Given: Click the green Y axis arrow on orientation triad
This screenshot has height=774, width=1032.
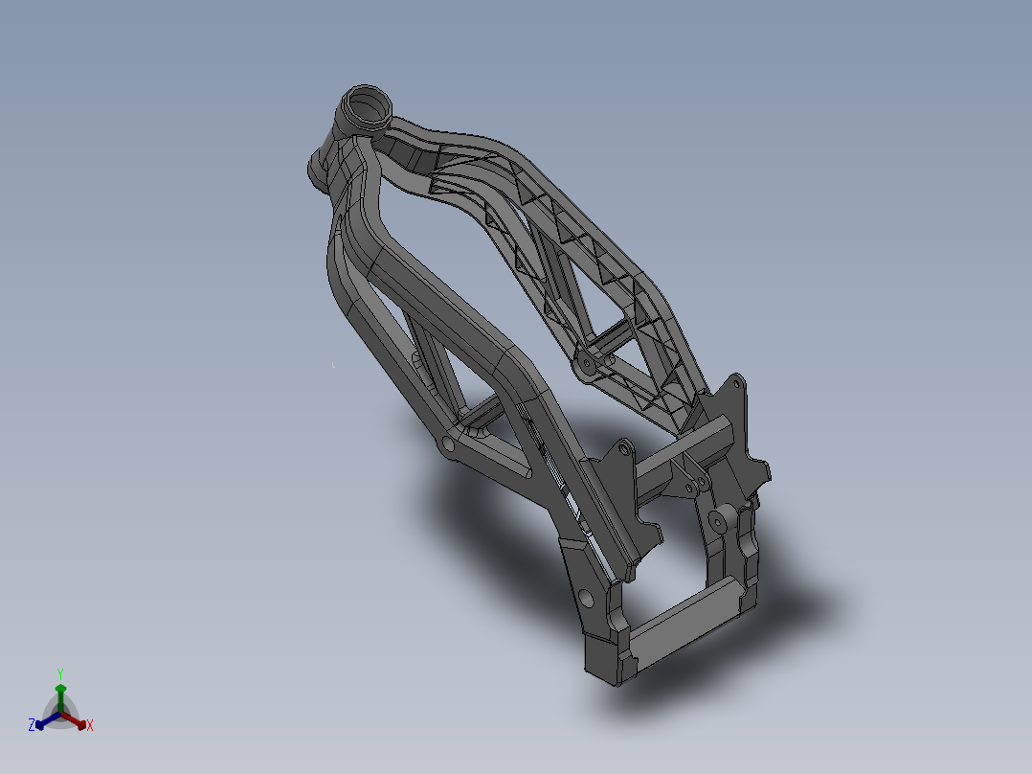Looking at the screenshot, I should [60, 690].
